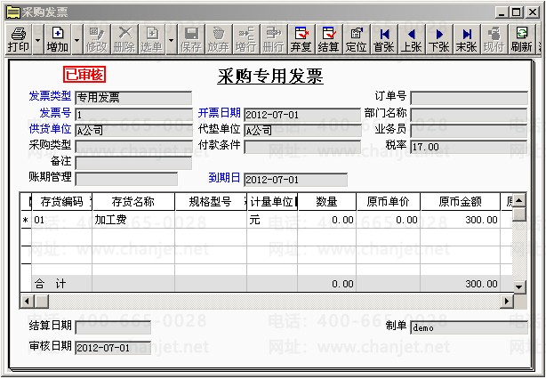Click the 弃复 unapprove icon
This screenshot has height=379, width=546.
301,39
